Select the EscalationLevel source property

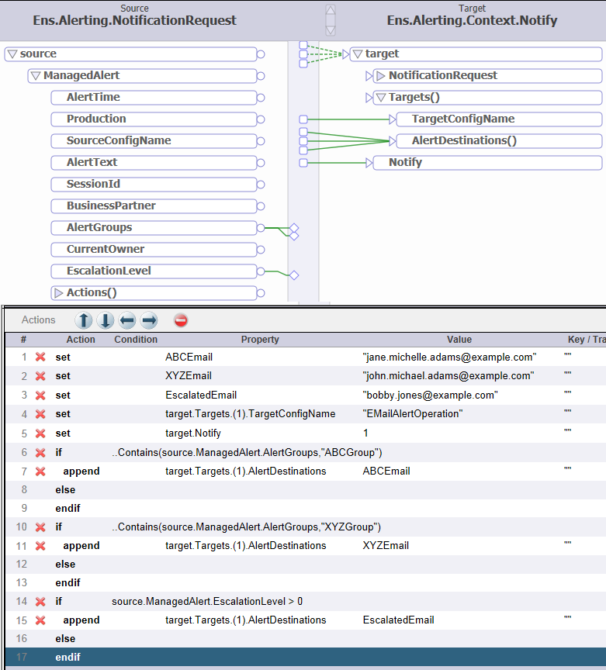154,271
